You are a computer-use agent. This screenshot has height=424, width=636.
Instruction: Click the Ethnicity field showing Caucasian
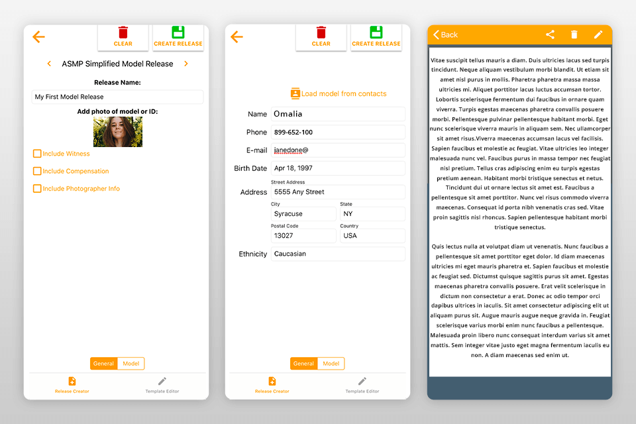pyautogui.click(x=337, y=254)
